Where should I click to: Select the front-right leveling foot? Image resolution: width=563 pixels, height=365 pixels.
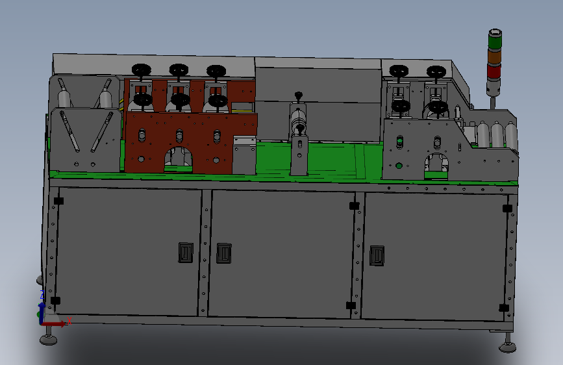click(x=507, y=343)
